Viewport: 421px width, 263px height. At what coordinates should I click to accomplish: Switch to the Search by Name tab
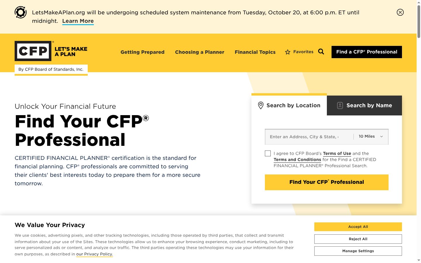[364, 105]
